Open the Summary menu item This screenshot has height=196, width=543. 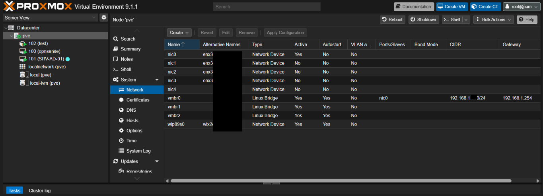click(136, 49)
